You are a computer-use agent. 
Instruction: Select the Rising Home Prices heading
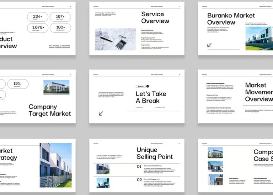click(x=212, y=95)
